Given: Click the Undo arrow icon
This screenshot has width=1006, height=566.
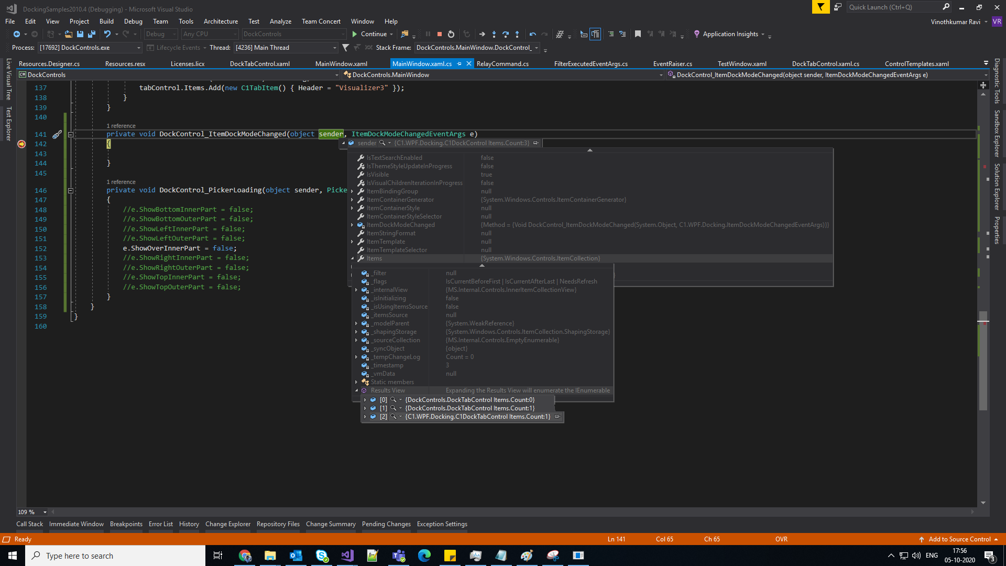Looking at the screenshot, I should pyautogui.click(x=107, y=34).
